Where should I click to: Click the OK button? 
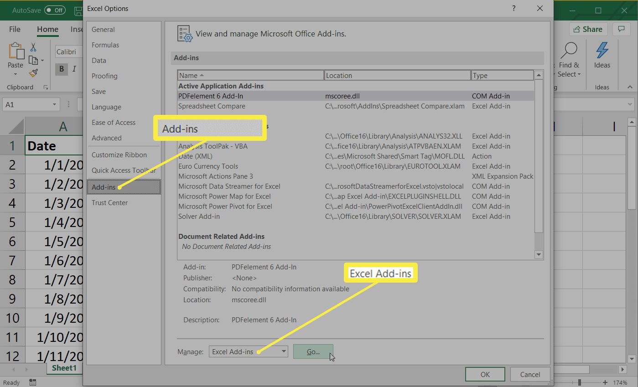485,375
